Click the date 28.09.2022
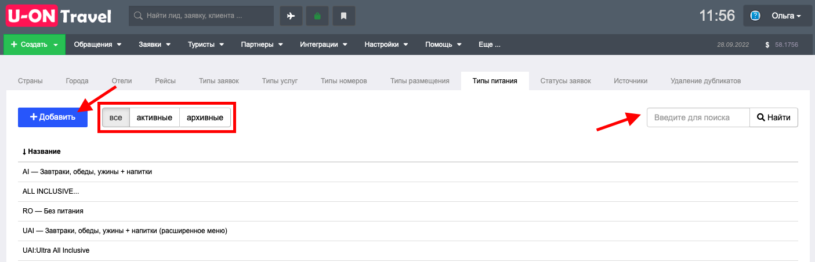The height and width of the screenshot is (262, 815). pos(734,45)
